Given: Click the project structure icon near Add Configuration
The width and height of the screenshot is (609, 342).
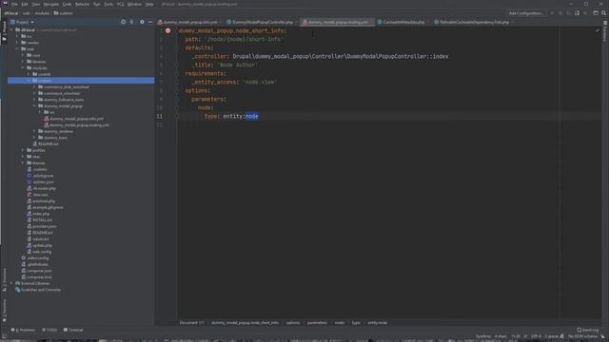Looking at the screenshot, I should pyautogui.click(x=577, y=12).
